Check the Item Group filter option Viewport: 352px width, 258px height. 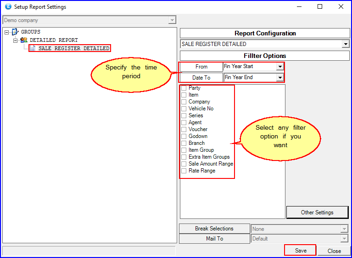[x=184, y=150]
